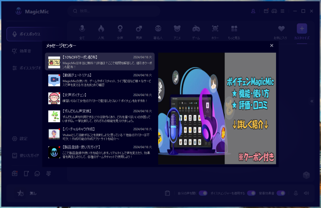Screen dimensions: 321x208
Task: Select the ゲーム controller category
Action: (x=196, y=32)
